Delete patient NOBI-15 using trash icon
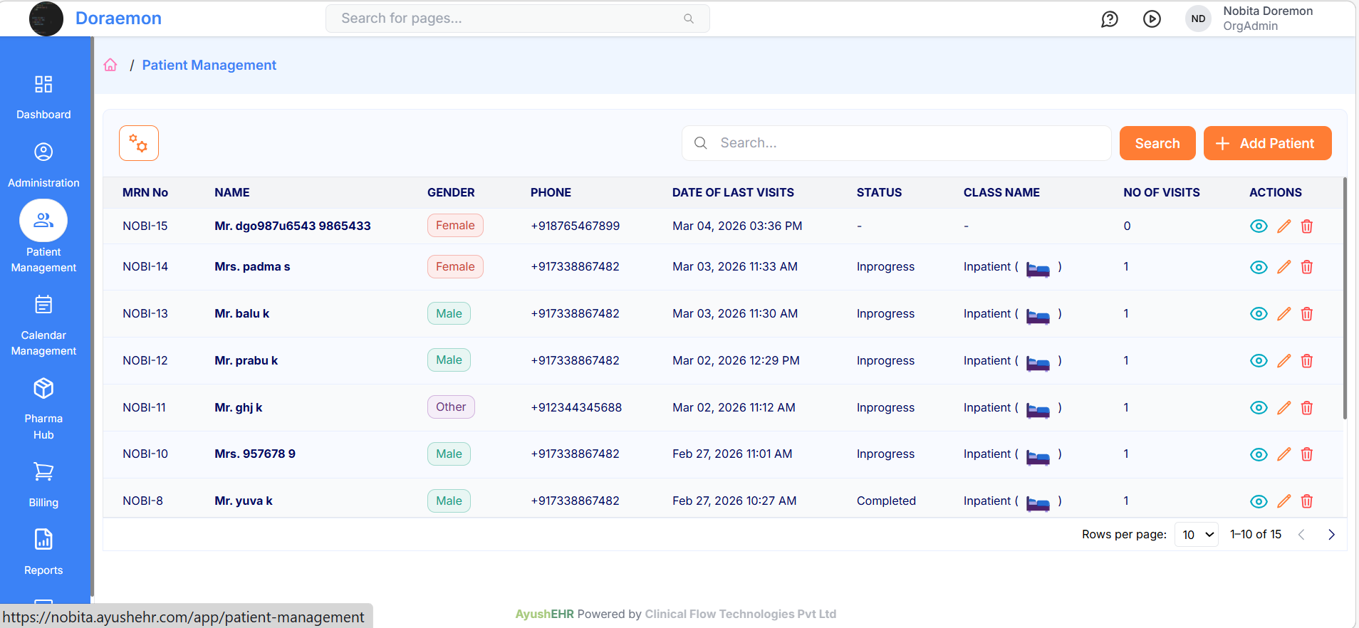The width and height of the screenshot is (1359, 628). click(1306, 226)
